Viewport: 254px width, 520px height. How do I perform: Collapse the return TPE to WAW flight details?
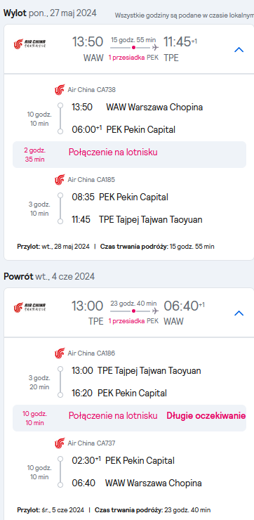pos(239,313)
